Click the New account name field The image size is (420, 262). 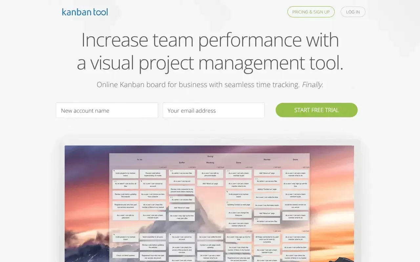[107, 110]
